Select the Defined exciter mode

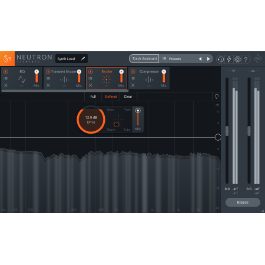pos(111,97)
